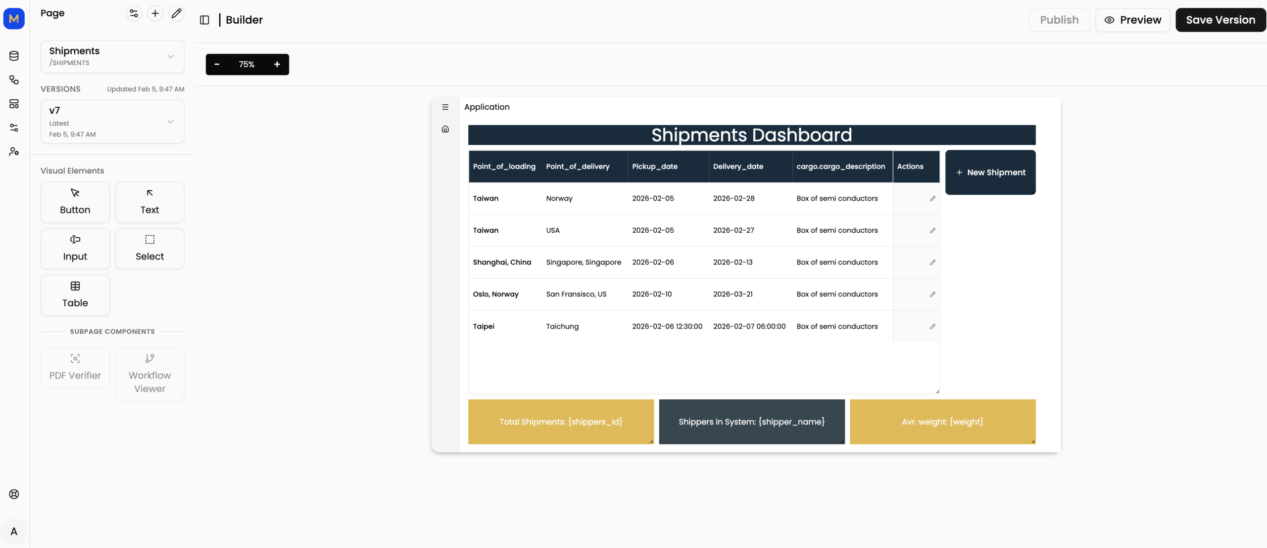Open the user settings sidebar icon
The height and width of the screenshot is (548, 1267).
pyautogui.click(x=14, y=151)
